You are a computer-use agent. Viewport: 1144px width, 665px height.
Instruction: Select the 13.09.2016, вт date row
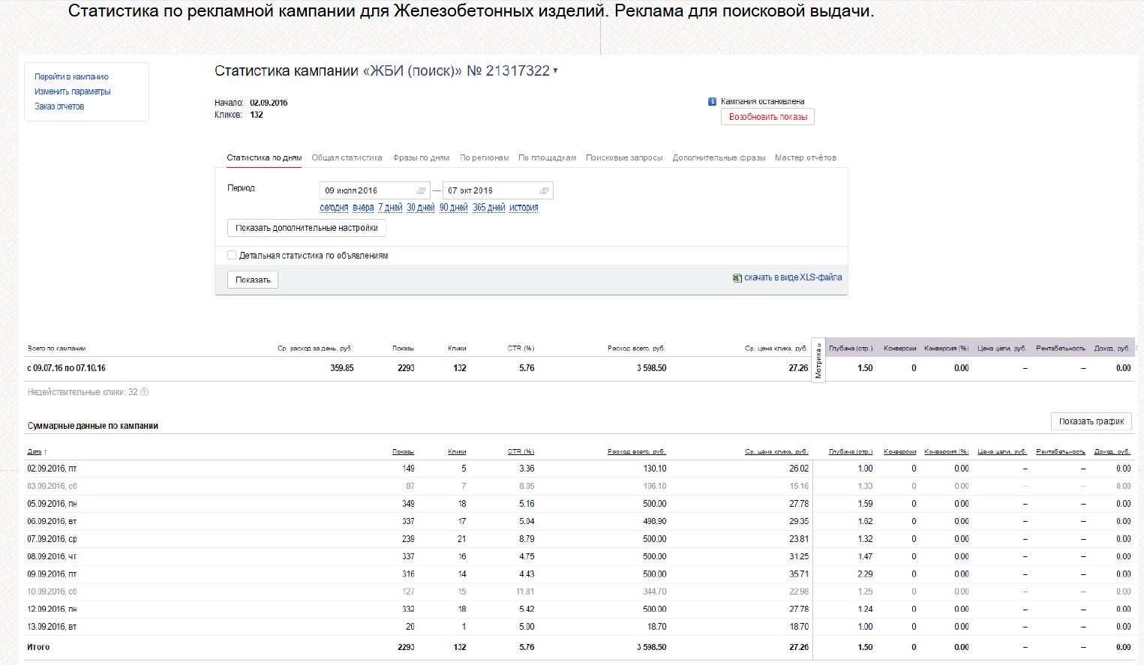pos(579,627)
